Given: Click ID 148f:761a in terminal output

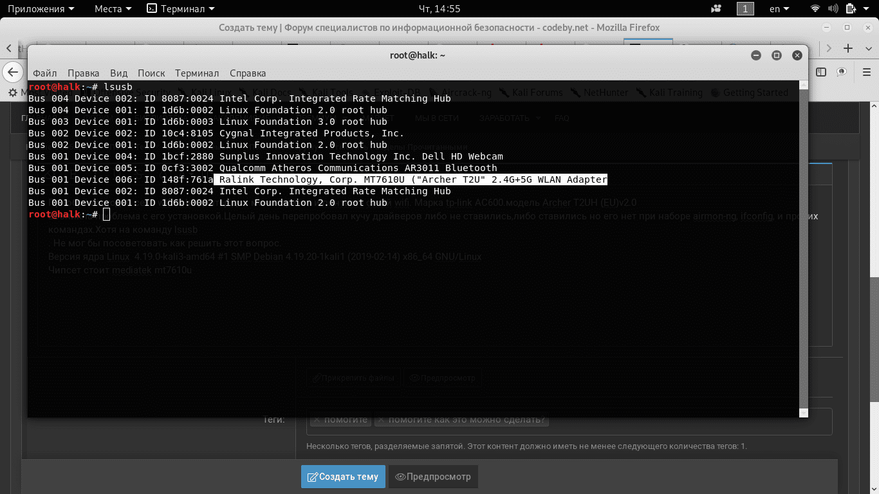Looking at the screenshot, I should point(179,179).
